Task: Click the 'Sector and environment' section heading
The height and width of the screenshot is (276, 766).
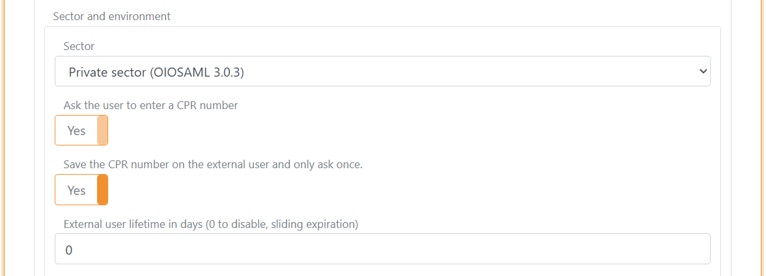Action: 111,16
